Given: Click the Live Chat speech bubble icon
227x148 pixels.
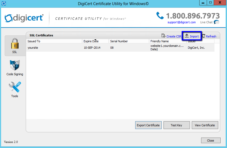Looking at the screenshot, I should [217, 22].
